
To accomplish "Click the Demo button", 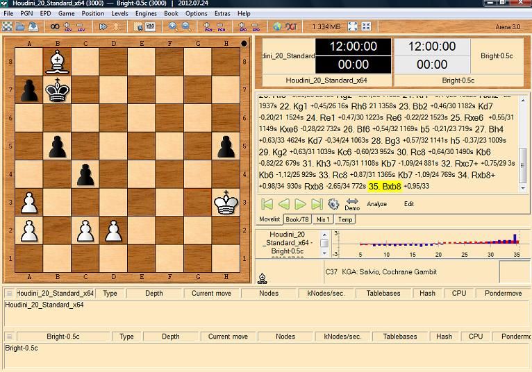I will click(x=353, y=203).
